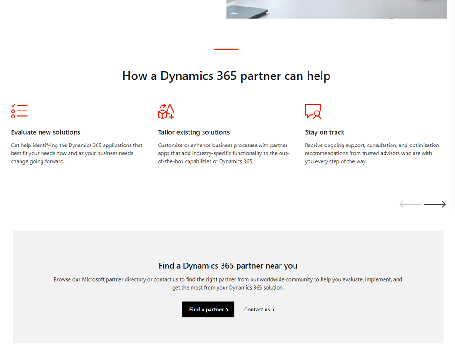This screenshot has width=455, height=346.
Task: Click the Find a Dynamics 365 partner near you heading
Action: [x=228, y=266]
